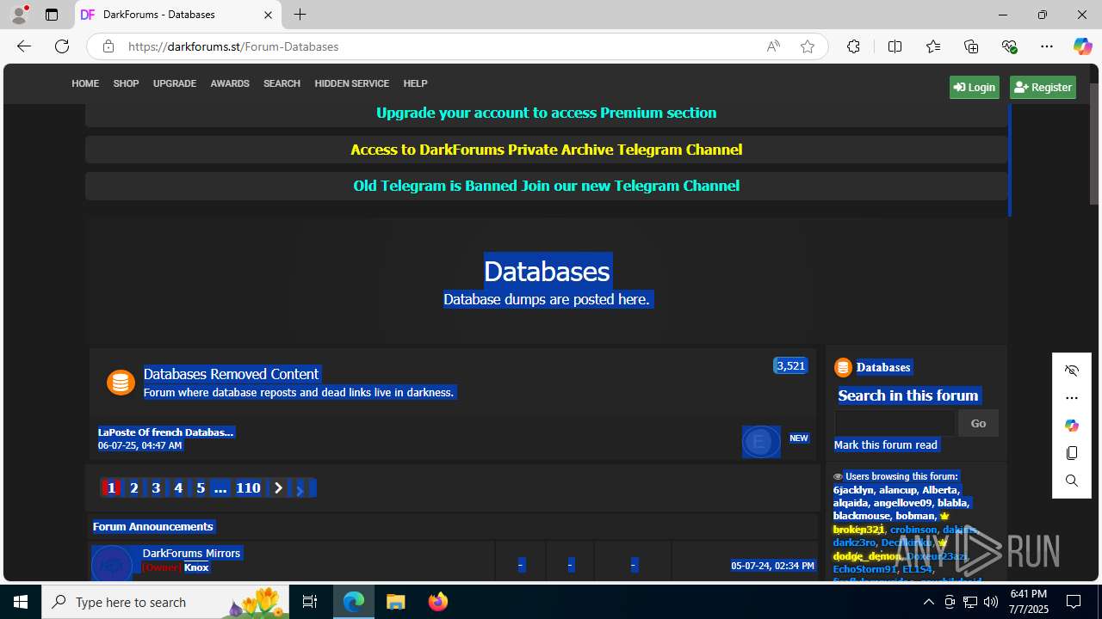Screen dimensions: 1102x619
Task: Open DarkForums Mirrors announcement
Action: [x=191, y=553]
